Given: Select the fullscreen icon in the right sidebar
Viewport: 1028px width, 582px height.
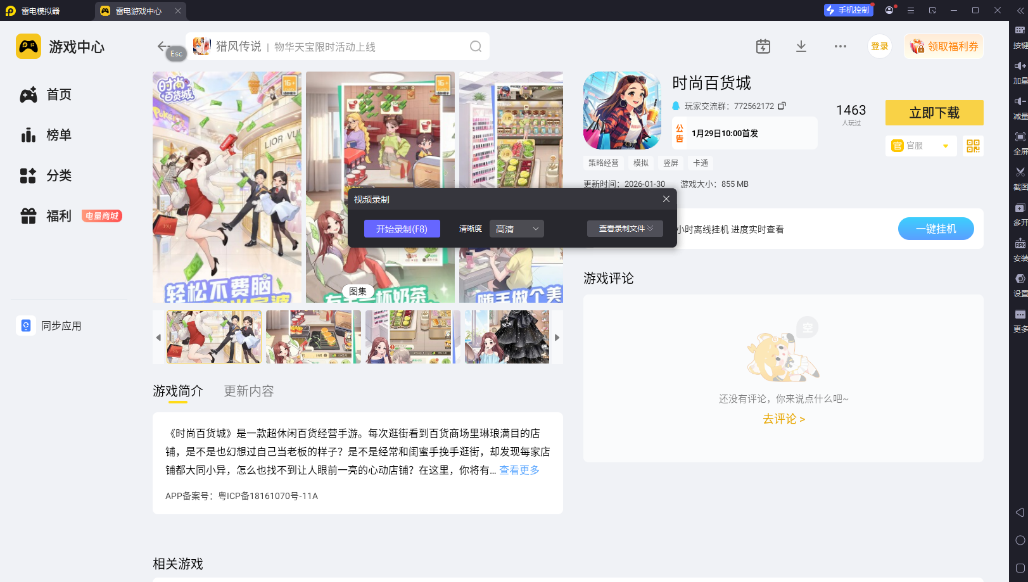Looking at the screenshot, I should [1020, 136].
